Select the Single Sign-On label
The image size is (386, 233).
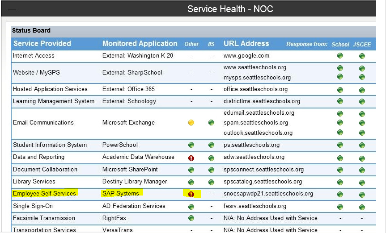tap(33, 206)
